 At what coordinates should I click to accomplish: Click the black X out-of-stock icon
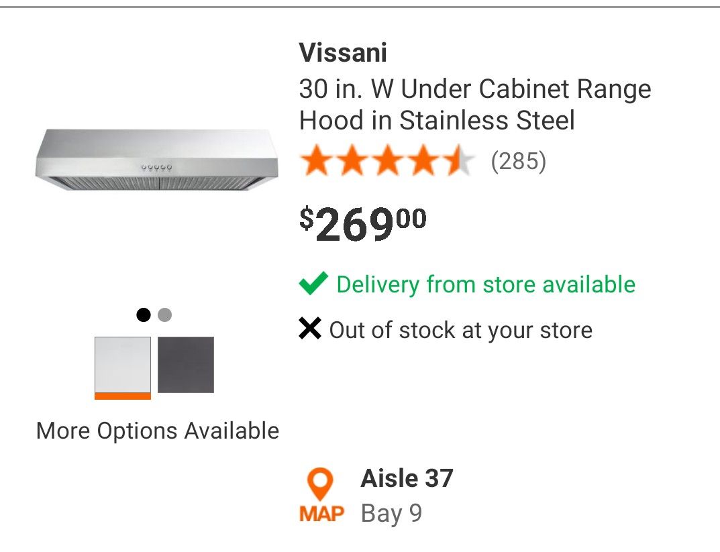[x=310, y=328]
